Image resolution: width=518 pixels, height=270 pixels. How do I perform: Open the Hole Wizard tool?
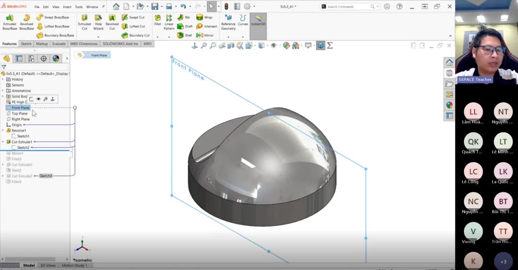[98, 22]
